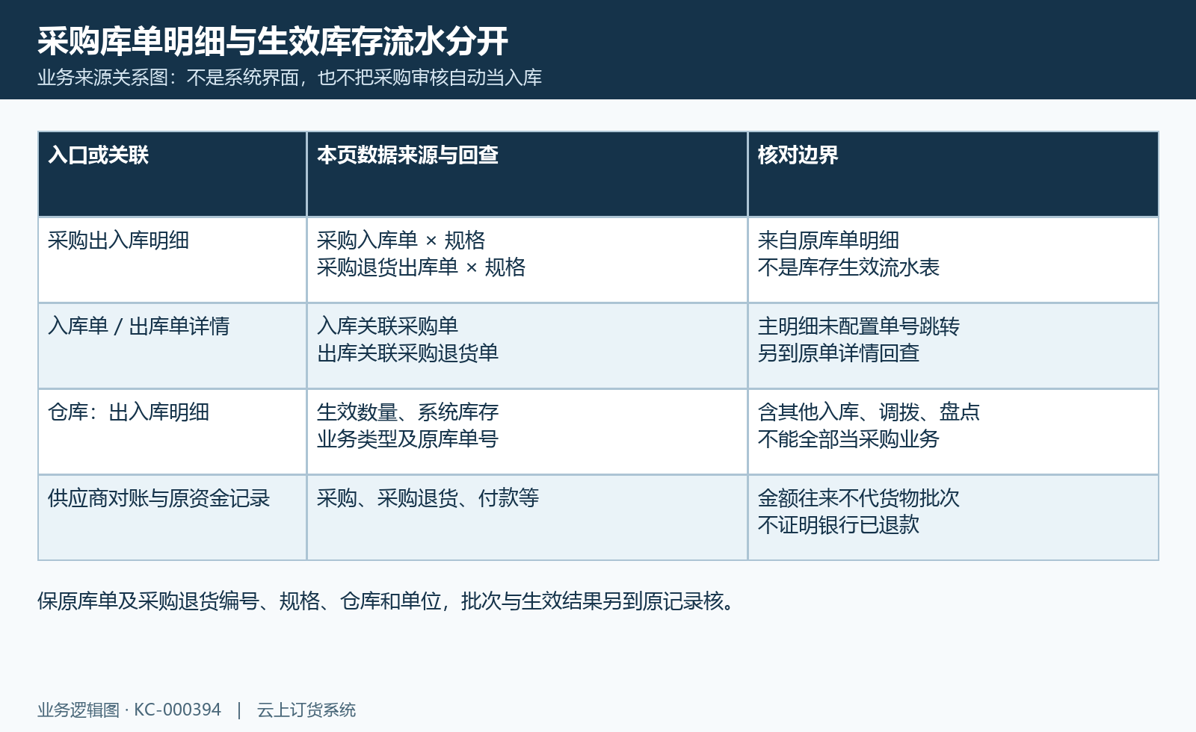Click the "供应商对账与原资金记录" row label
Viewport: 1196px width, 732px height.
[159, 498]
